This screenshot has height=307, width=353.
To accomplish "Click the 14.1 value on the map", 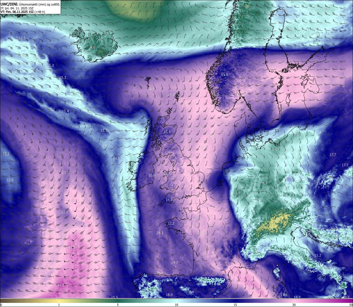I will 116,158.
